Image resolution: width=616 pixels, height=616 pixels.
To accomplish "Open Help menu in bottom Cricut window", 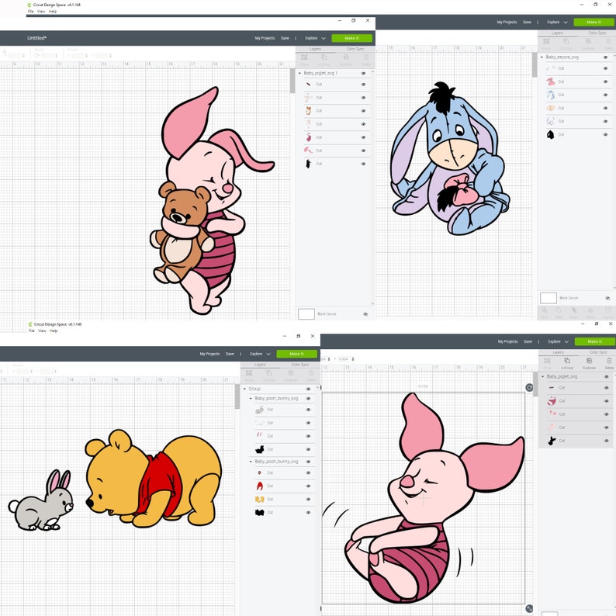I will [x=54, y=331].
